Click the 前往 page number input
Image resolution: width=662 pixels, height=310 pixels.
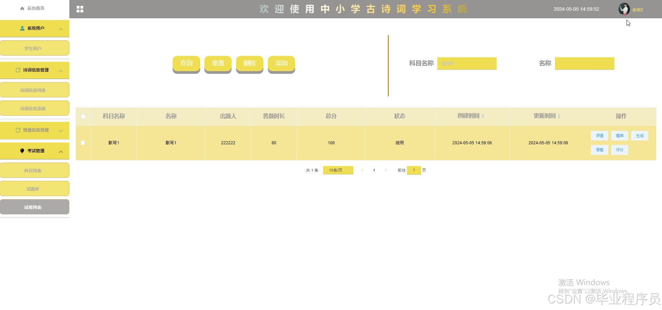tap(414, 170)
